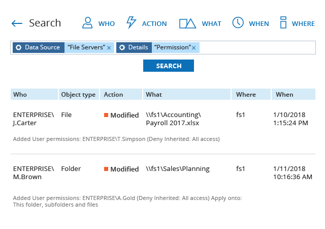The height and width of the screenshot is (229, 325).
Task: Sort results by Where column header
Action: click(x=246, y=95)
